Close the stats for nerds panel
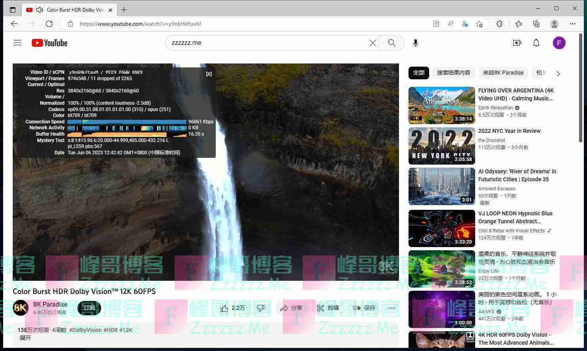The width and height of the screenshot is (587, 351). [x=209, y=74]
